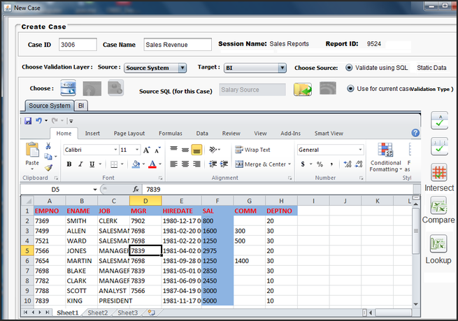Open the Formulas ribbon tab
Viewport: 458px width, 321px height.
pyautogui.click(x=171, y=134)
